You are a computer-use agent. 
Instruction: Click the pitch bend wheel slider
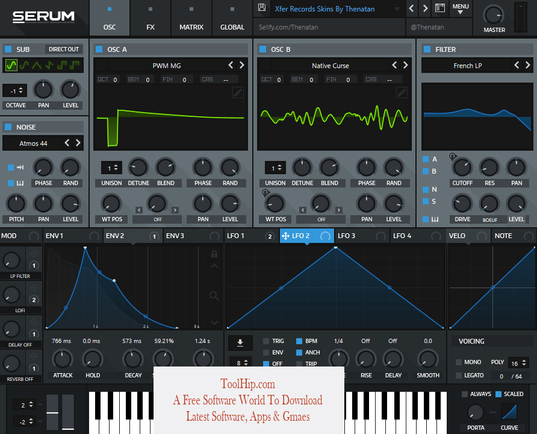tap(52, 412)
